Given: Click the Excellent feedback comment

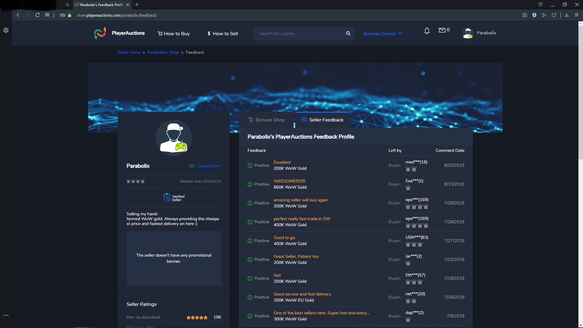Looking at the screenshot, I should [282, 162].
